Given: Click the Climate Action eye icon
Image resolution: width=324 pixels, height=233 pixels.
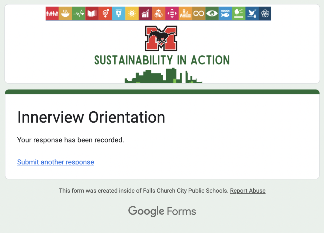Looking at the screenshot, I should tap(212, 14).
